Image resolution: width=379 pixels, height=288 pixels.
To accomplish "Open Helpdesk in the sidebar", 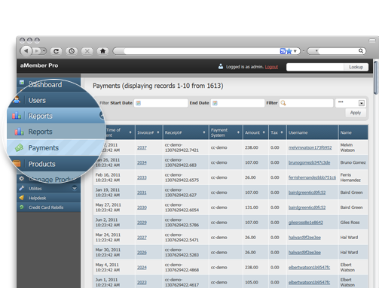I will (x=37, y=198).
